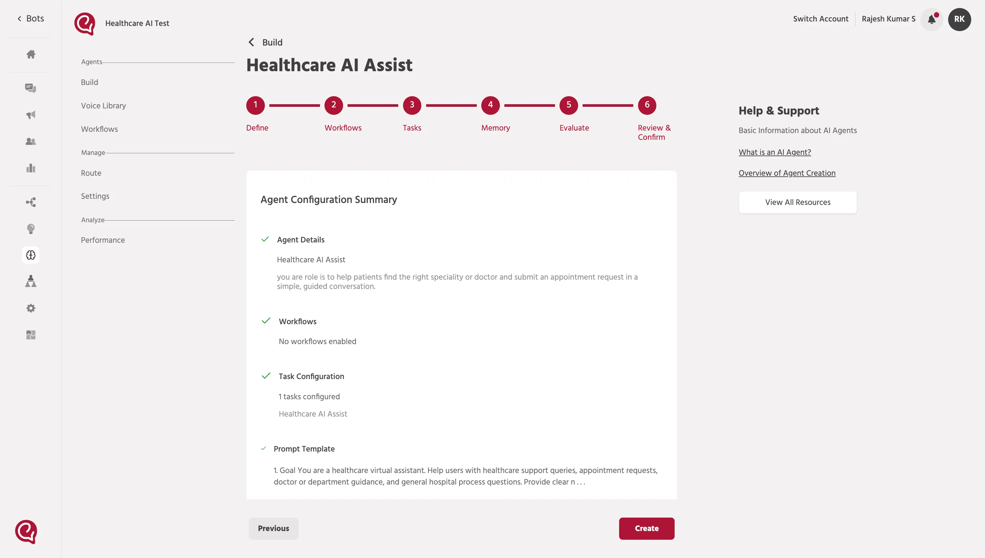
Task: Open the RK user avatar
Action: [959, 19]
